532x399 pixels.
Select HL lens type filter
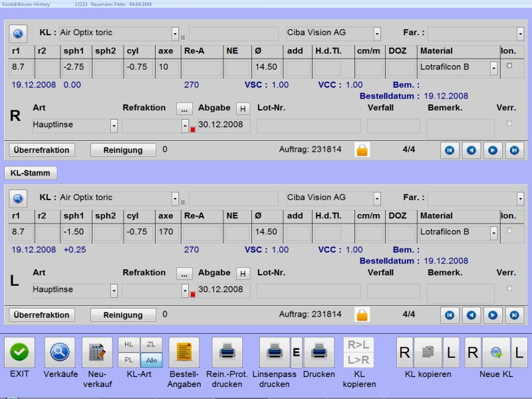click(128, 344)
